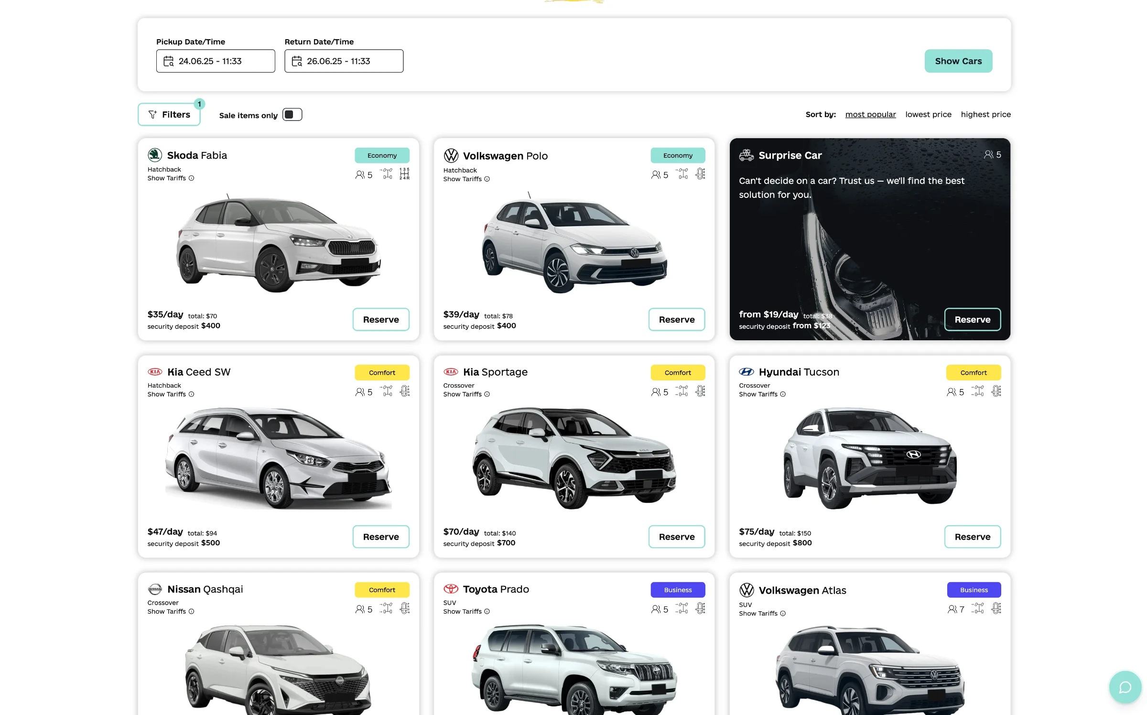This screenshot has height=715, width=1147.
Task: Click the drivetrain icon on Toyota Prado
Action: click(682, 608)
